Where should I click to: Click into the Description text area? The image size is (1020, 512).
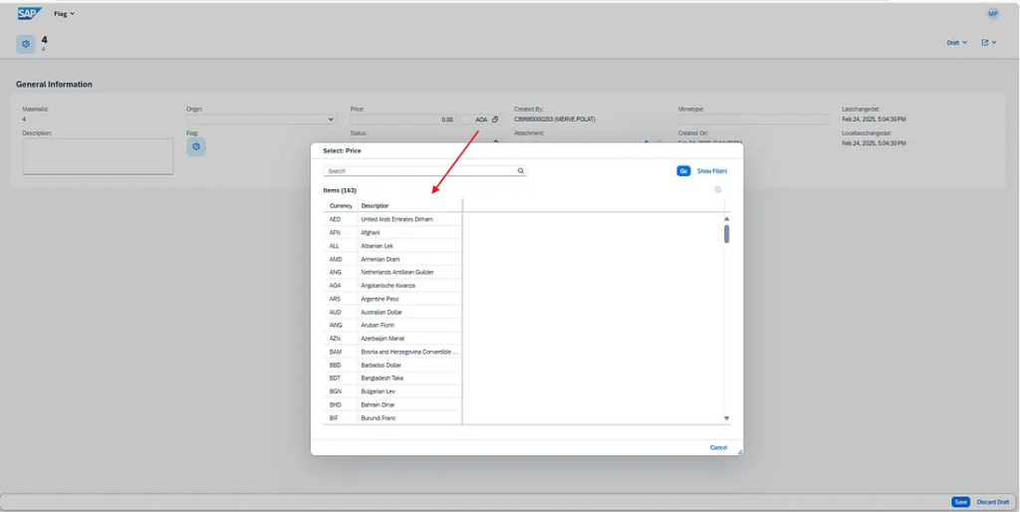(98, 156)
